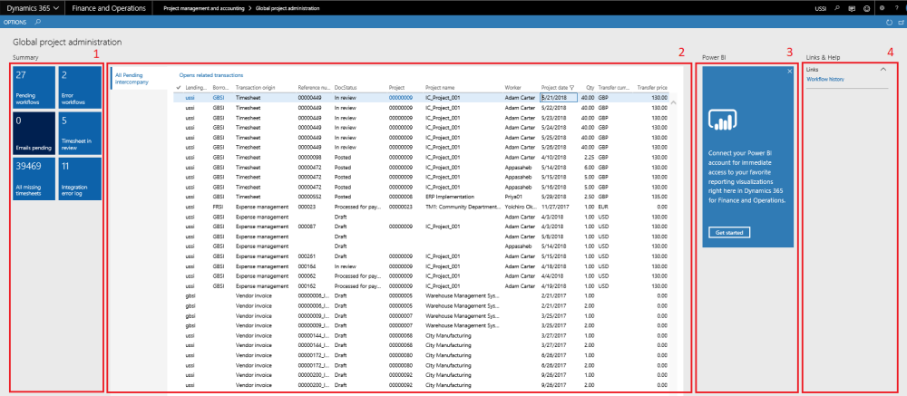Select reference number 00000552 cell
The width and height of the screenshot is (907, 396).
coord(309,197)
